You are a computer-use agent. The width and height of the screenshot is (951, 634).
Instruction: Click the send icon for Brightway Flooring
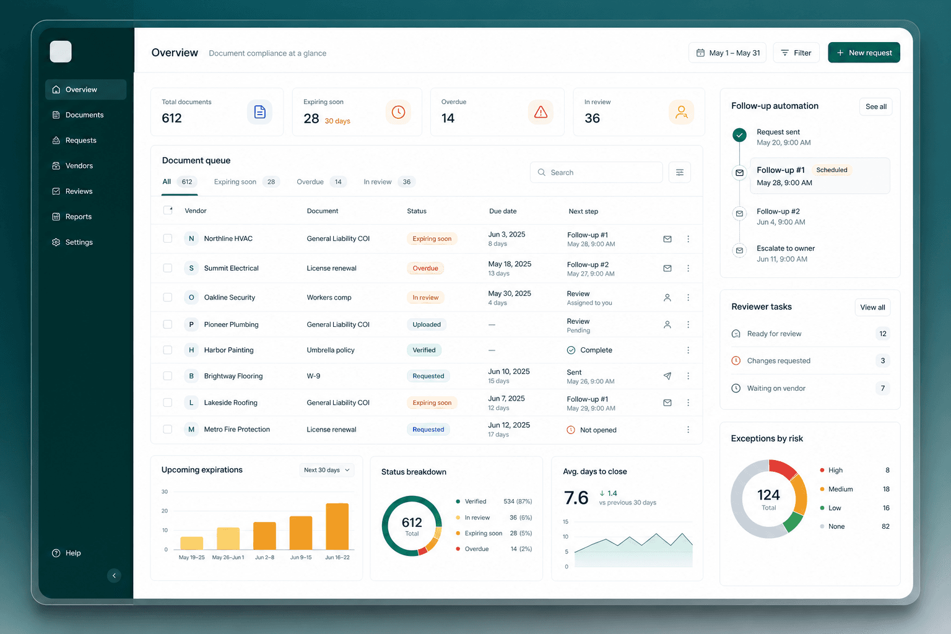click(667, 376)
